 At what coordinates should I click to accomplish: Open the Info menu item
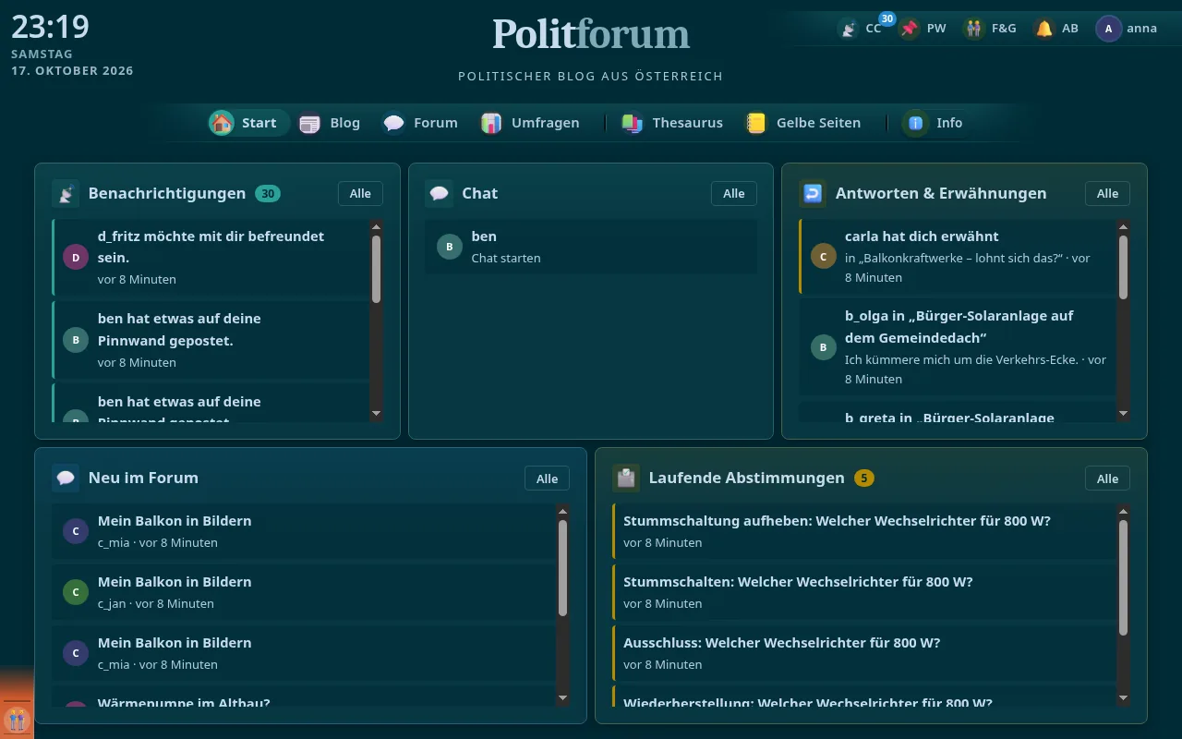click(x=935, y=123)
